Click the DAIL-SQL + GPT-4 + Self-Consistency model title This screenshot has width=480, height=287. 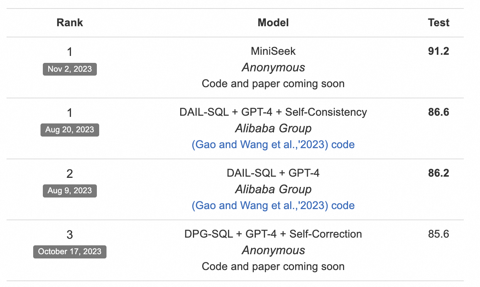(273, 112)
